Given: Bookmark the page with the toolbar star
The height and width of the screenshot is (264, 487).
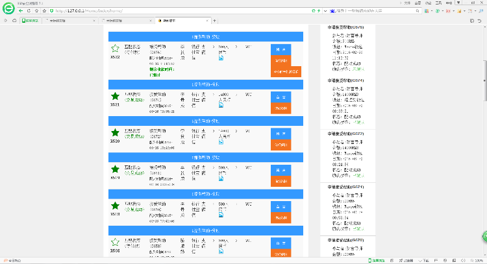Looking at the screenshot, I should coord(44,11).
